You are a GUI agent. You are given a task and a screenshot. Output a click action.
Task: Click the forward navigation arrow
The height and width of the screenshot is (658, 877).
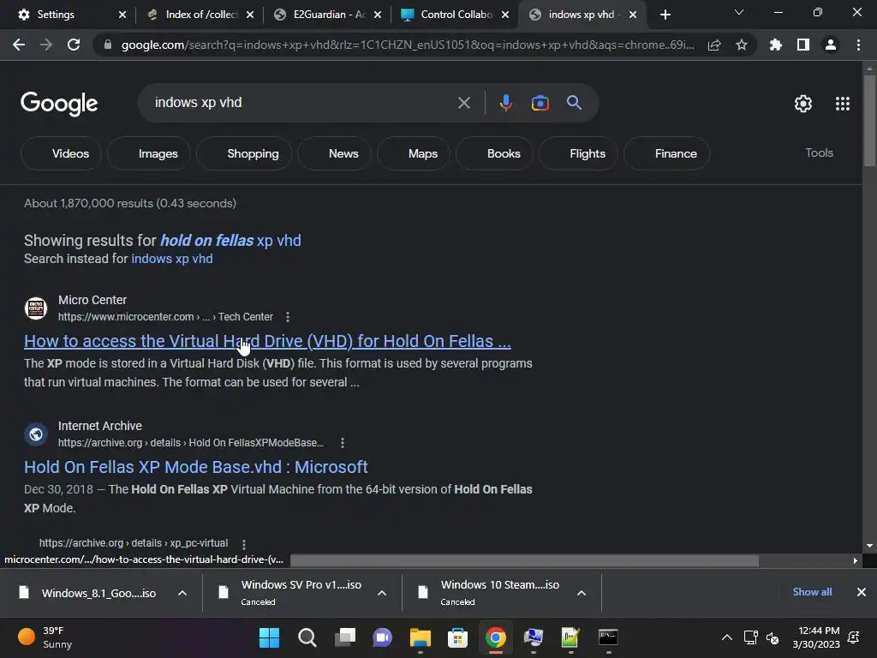(x=46, y=45)
